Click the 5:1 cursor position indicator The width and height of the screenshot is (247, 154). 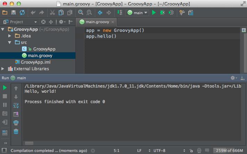116,151
